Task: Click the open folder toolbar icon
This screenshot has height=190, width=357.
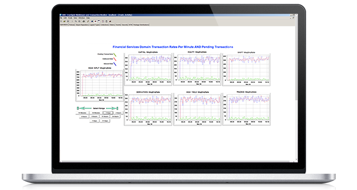Action: point(64,21)
